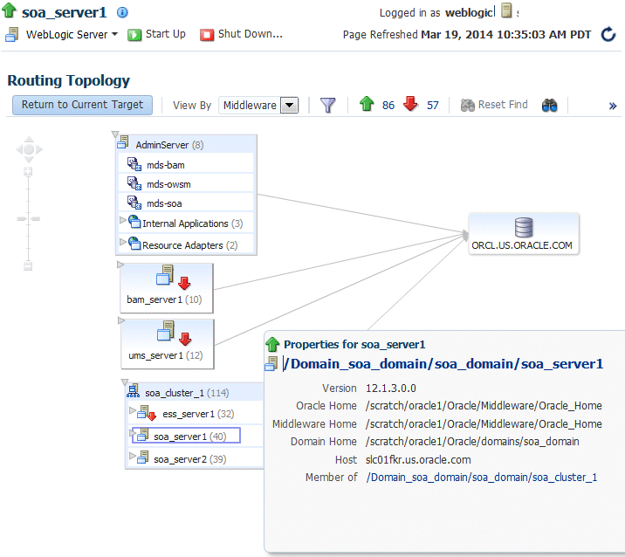Expand Resource Adapters (2)

coord(123,242)
